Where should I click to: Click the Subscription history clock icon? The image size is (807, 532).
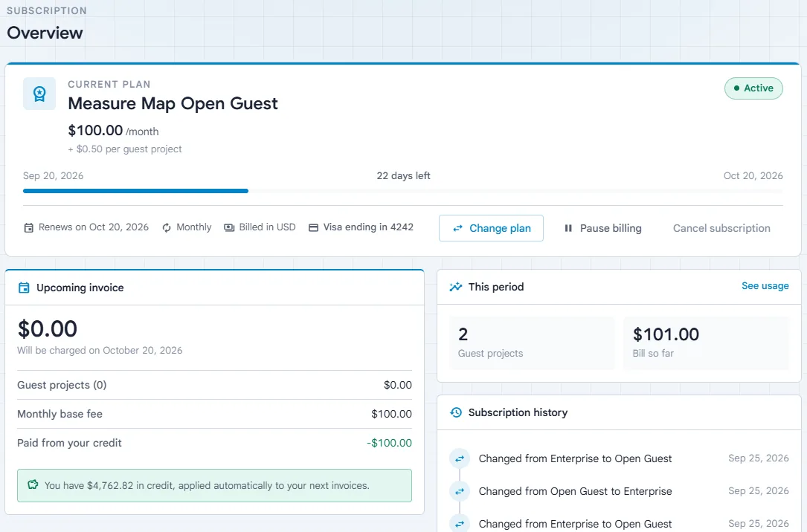pos(455,412)
